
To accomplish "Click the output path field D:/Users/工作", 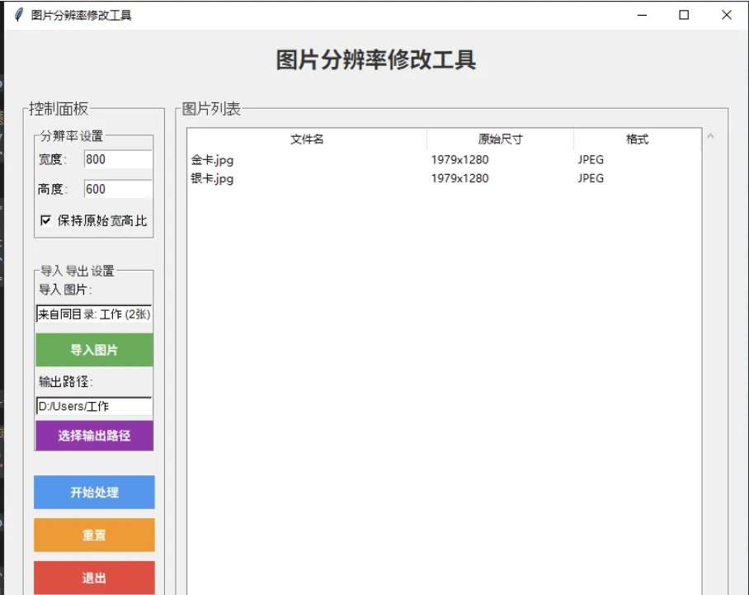I will [93, 406].
